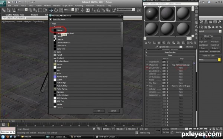This screenshot has width=223, height=139.
Task: Open the reference coordinate 'View' dropdown
Action: click(73, 10)
